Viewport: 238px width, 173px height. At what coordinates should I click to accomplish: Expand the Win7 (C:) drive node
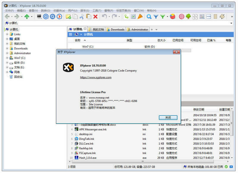coord(7,58)
